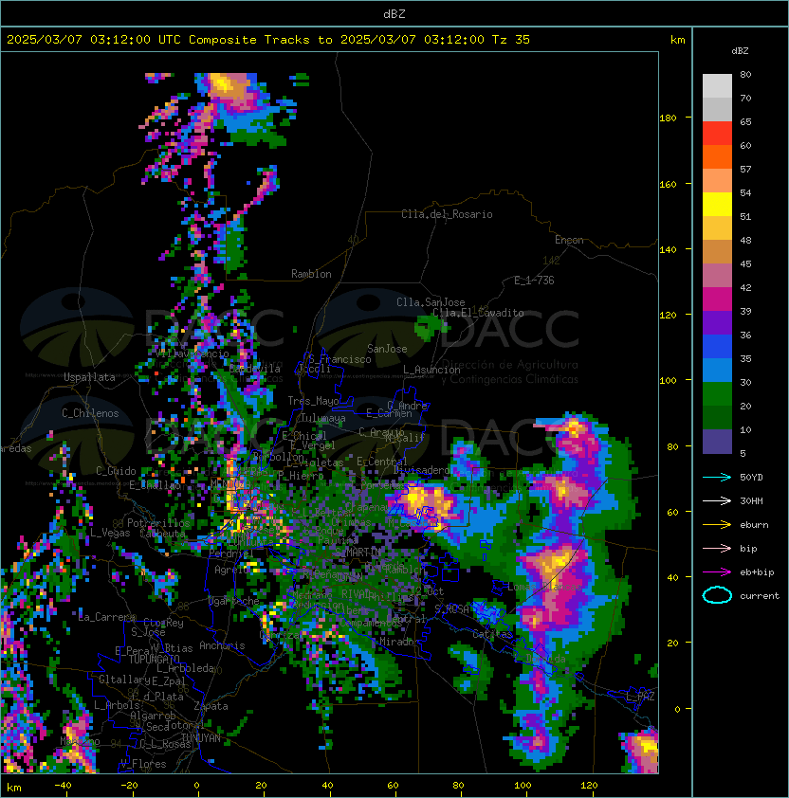The width and height of the screenshot is (789, 798).
Task: Pick the green swatch below 30 dBZ
Action: click(717, 394)
